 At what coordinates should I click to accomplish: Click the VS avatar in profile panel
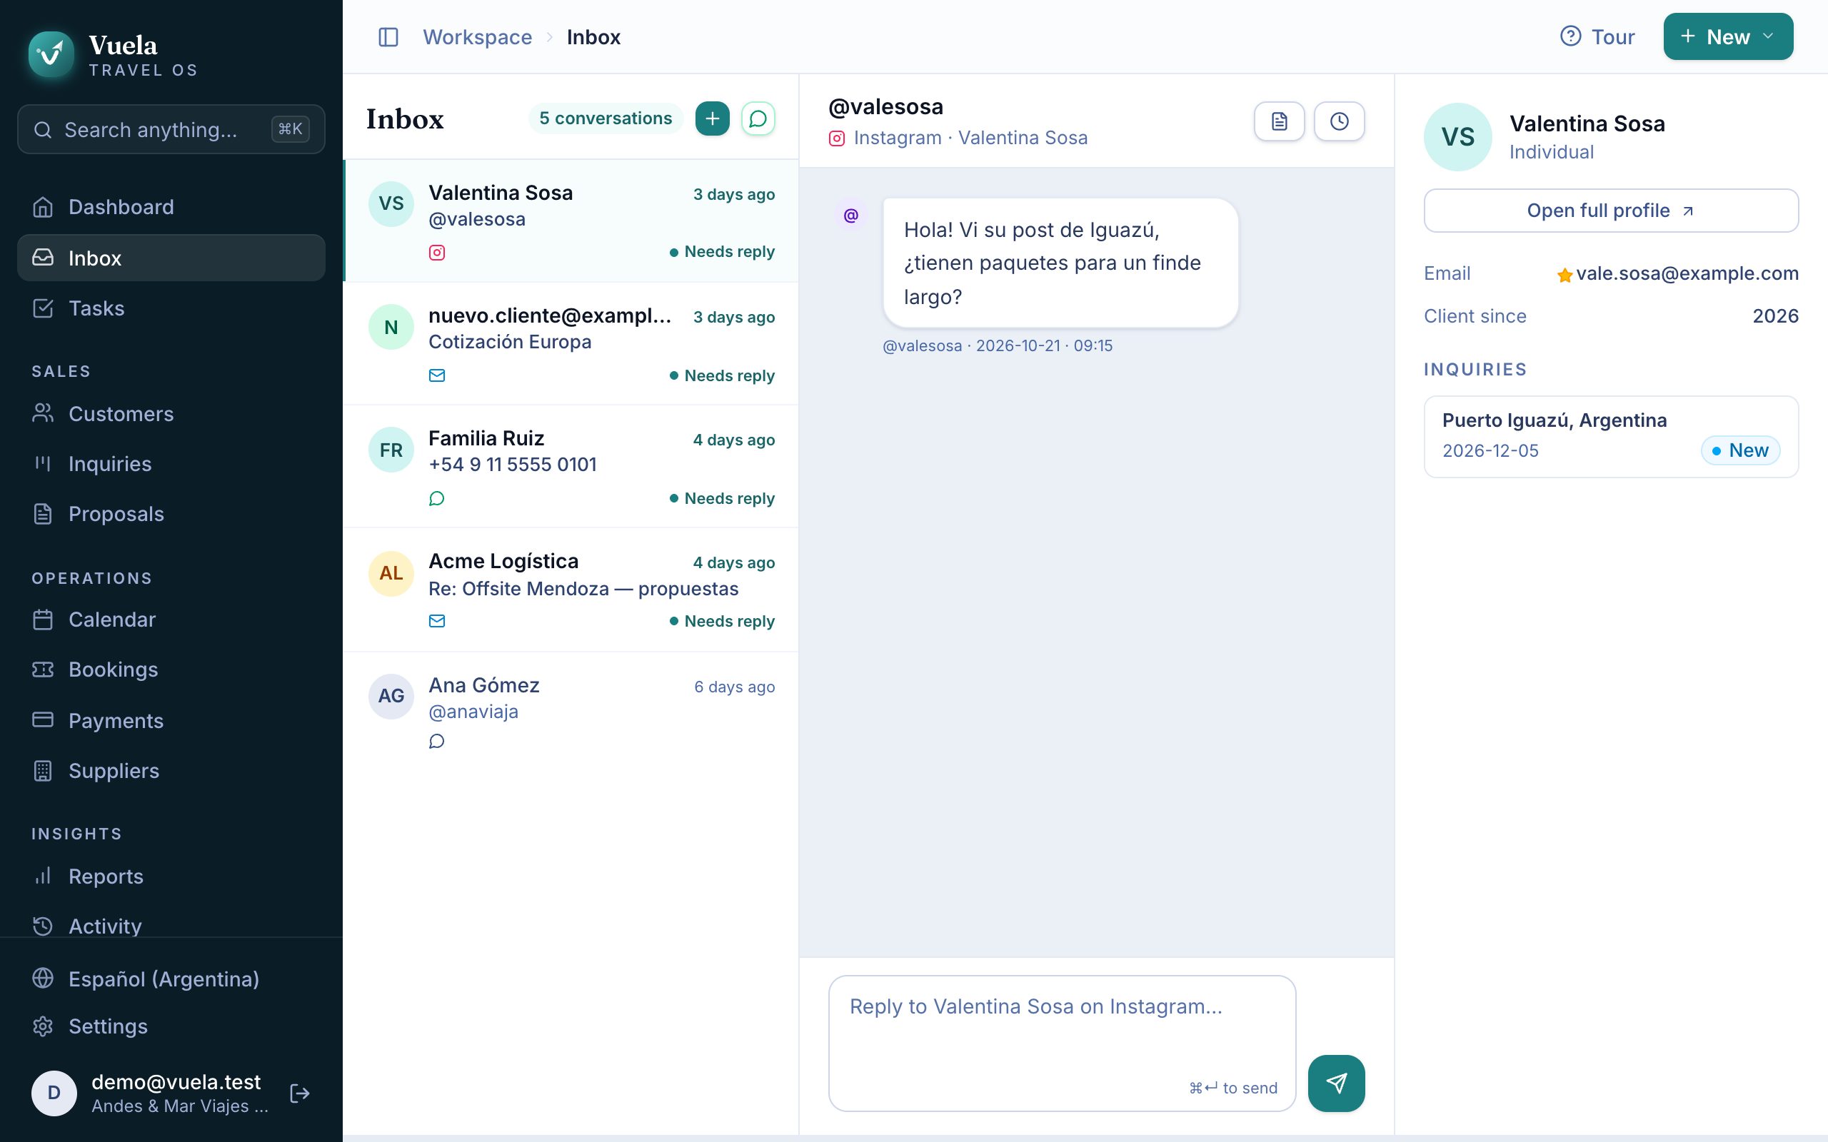tap(1457, 137)
